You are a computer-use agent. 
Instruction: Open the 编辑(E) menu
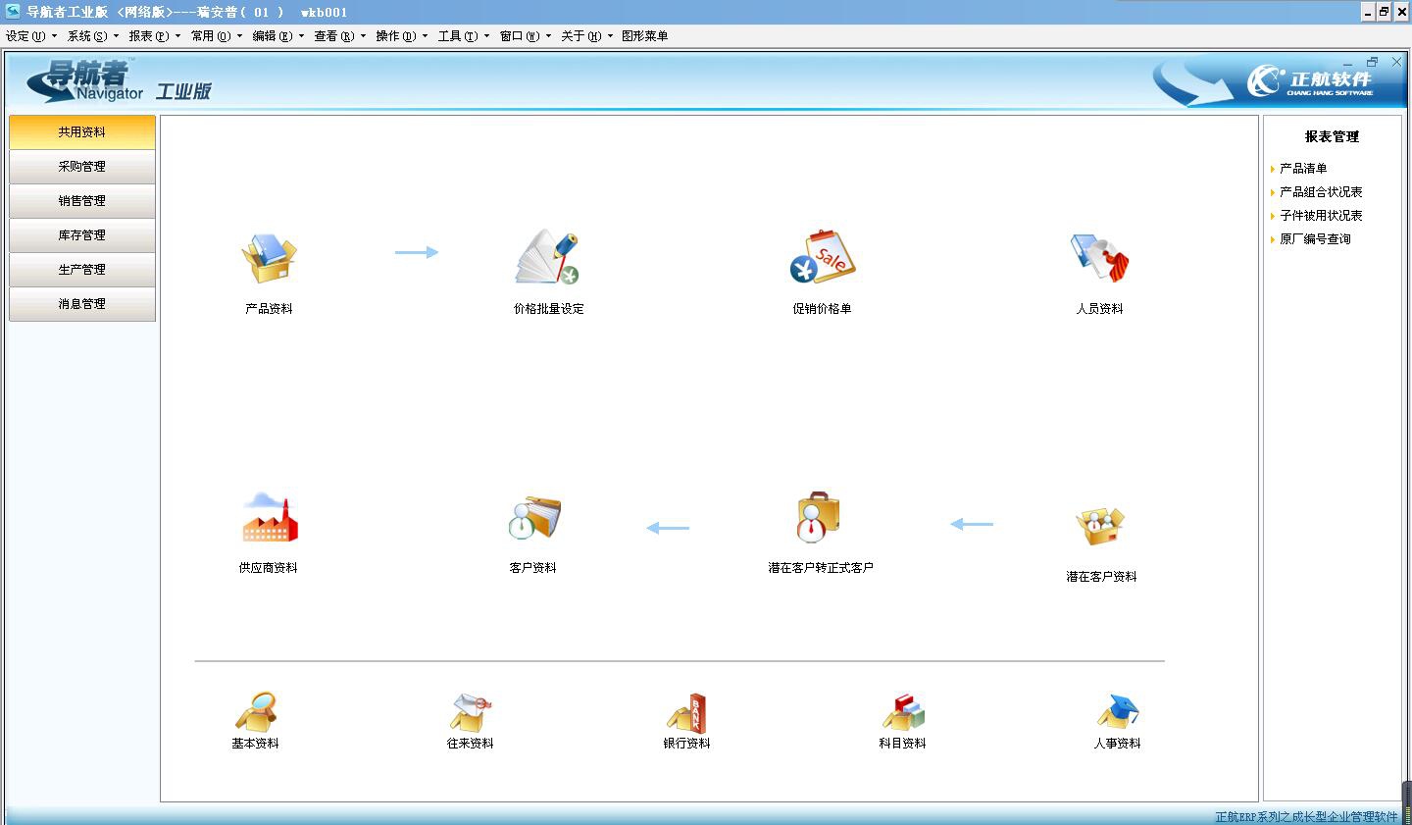tap(278, 36)
